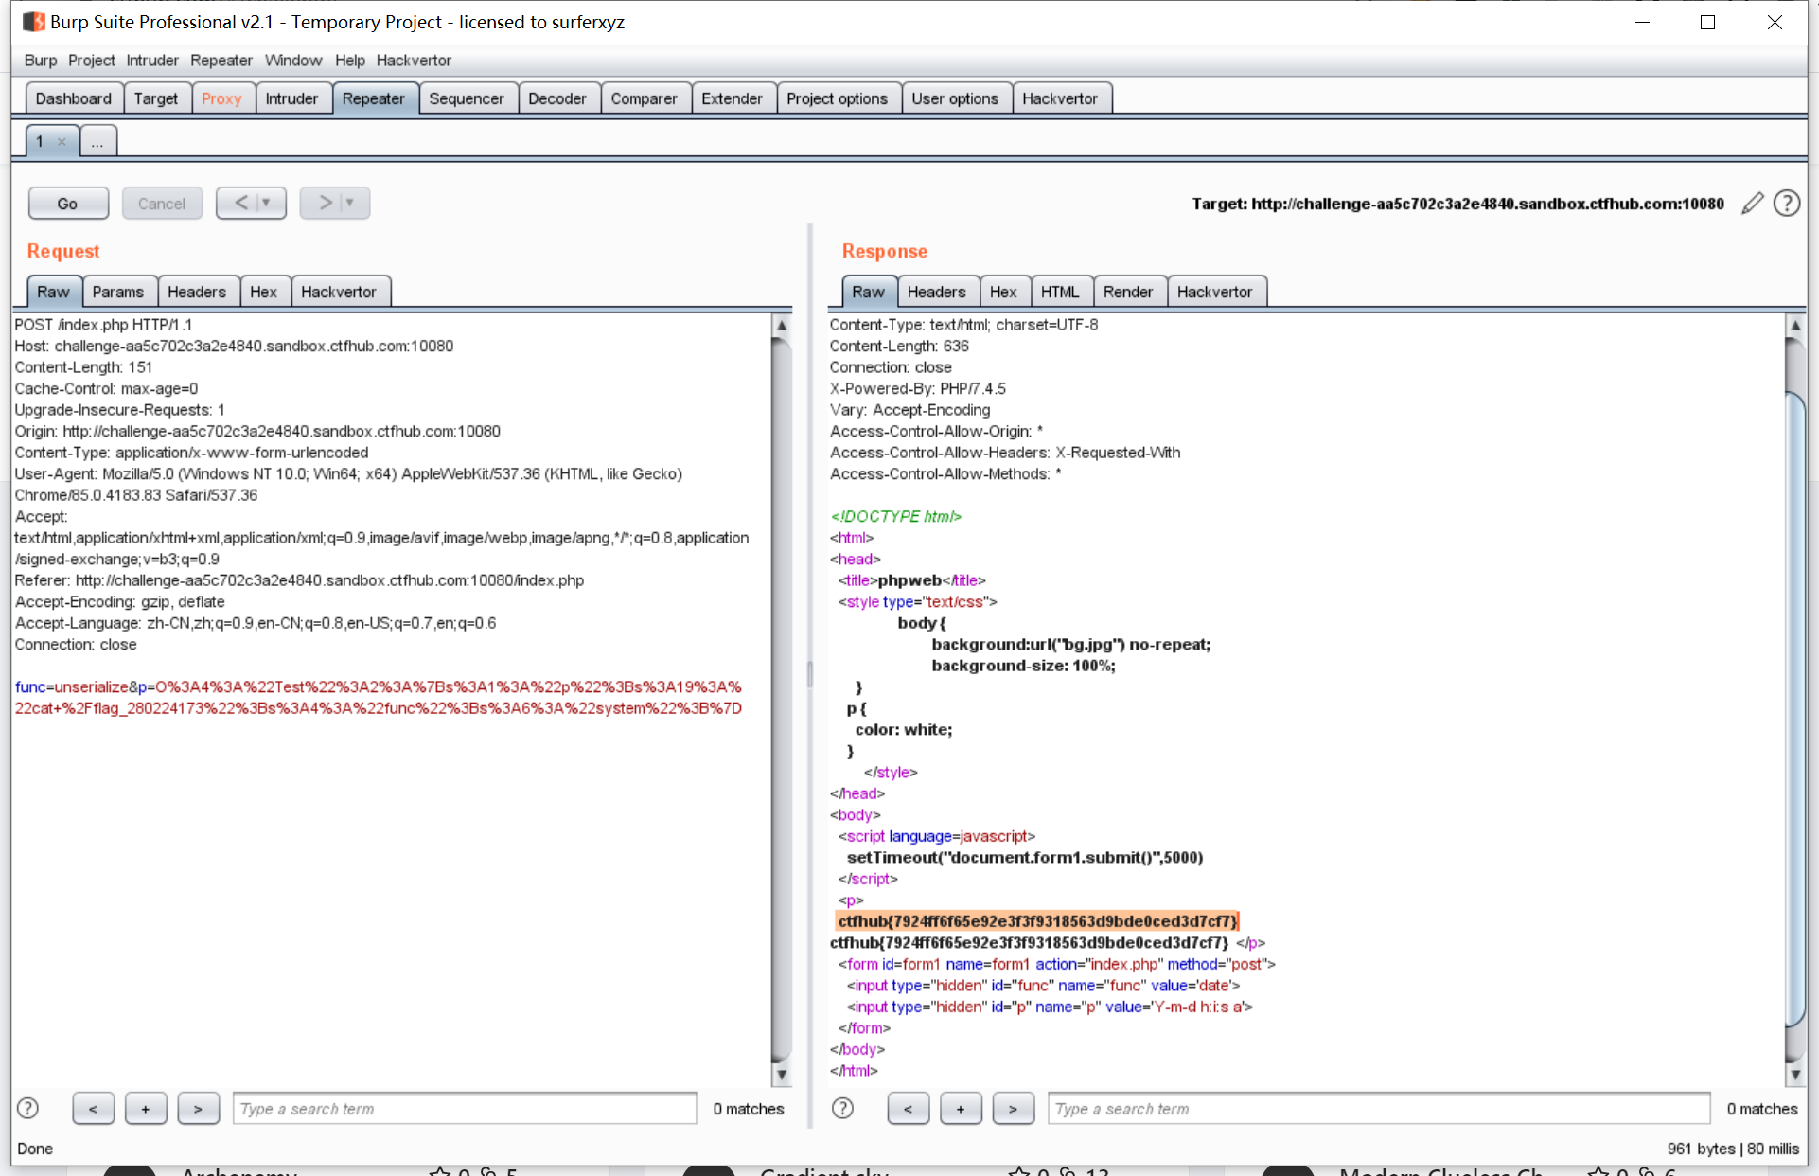Add a new Repeater tab with ...
The height and width of the screenshot is (1176, 1819).
(x=97, y=142)
